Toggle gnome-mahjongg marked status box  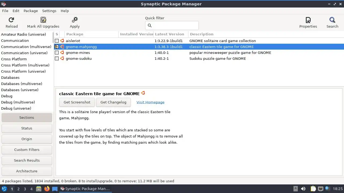coord(57,47)
